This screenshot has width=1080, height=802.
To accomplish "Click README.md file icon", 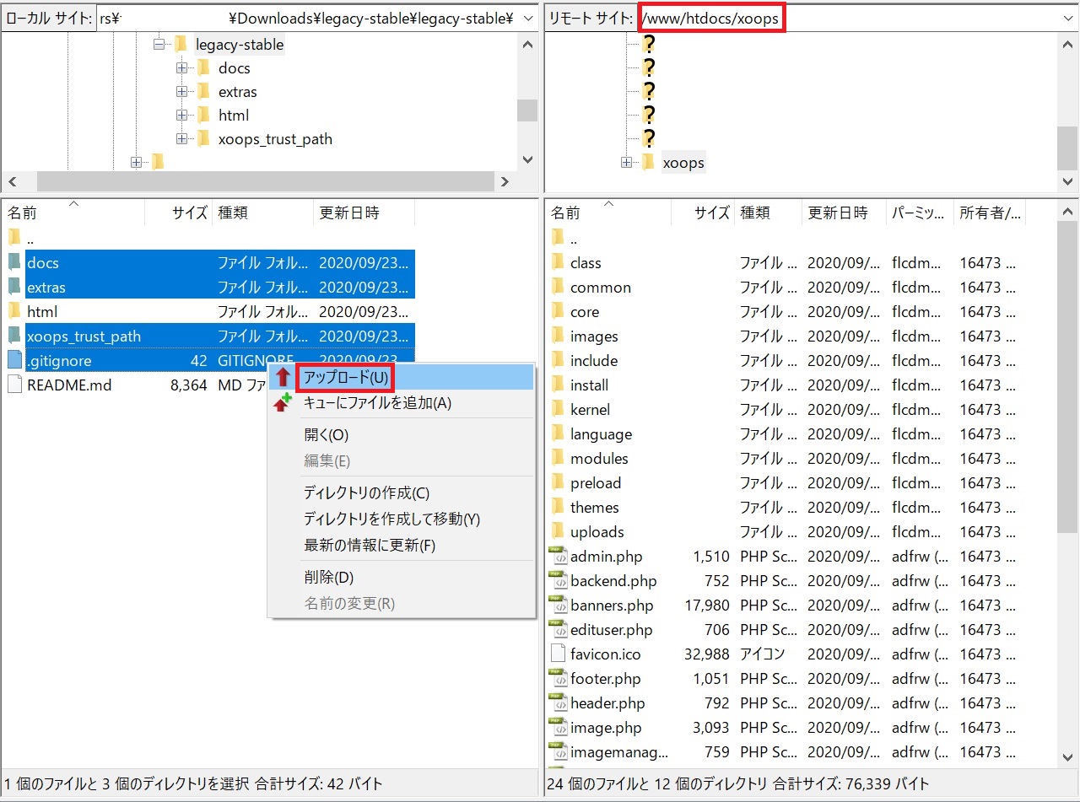I will click(14, 385).
